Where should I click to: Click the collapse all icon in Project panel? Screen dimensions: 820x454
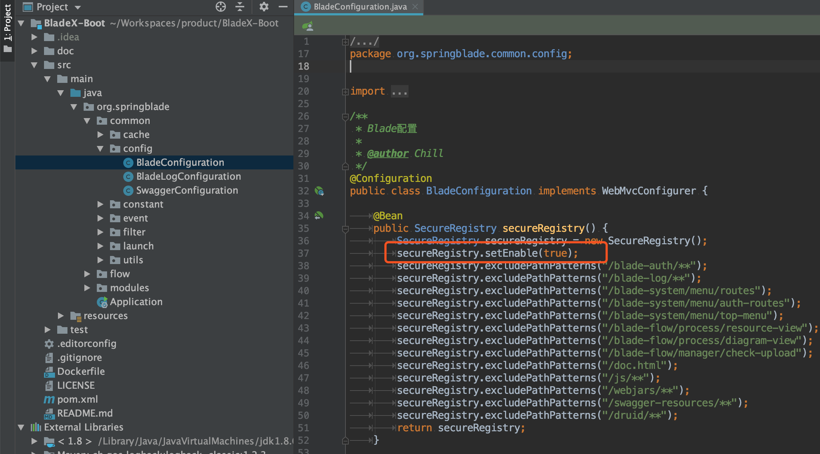(x=240, y=7)
